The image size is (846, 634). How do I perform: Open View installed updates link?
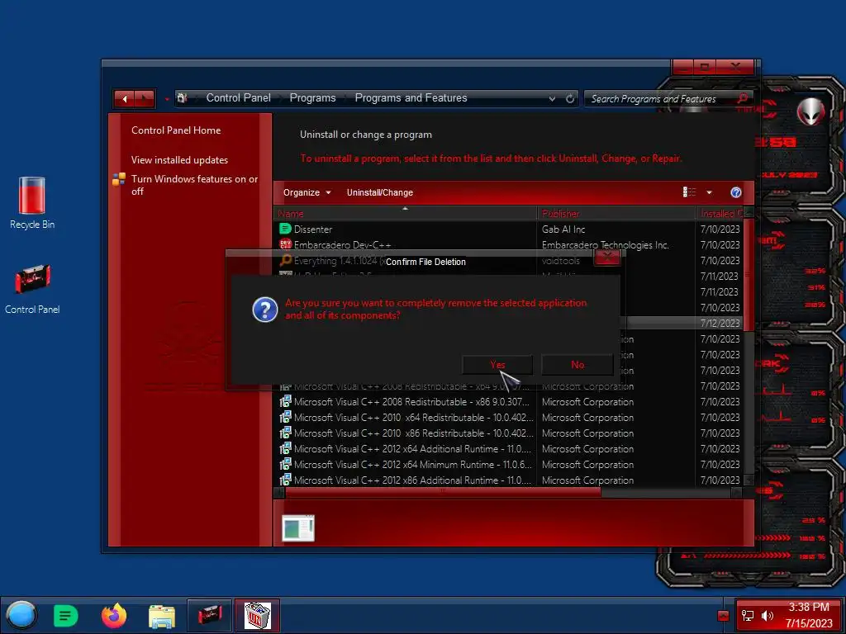(x=179, y=159)
